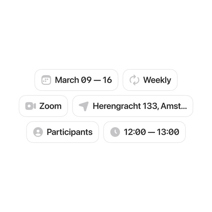Viewport: 212px width, 212px height.
Task: Click the calendar icon beside March dates
Action: [46, 80]
